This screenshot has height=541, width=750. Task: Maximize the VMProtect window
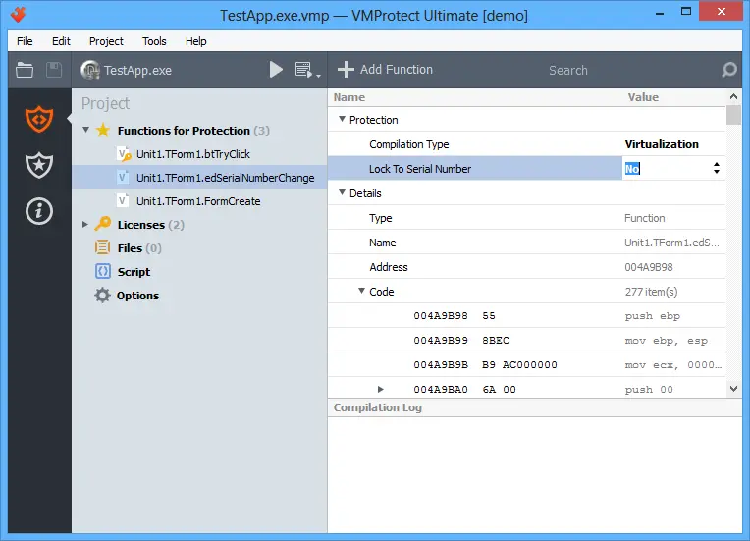coord(686,12)
